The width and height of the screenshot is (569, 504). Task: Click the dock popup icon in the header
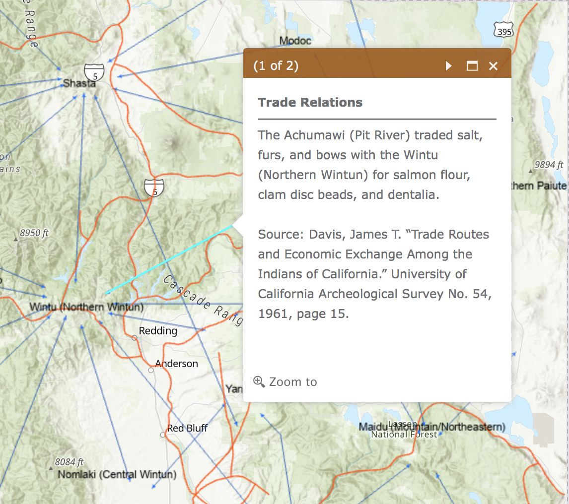coord(472,65)
